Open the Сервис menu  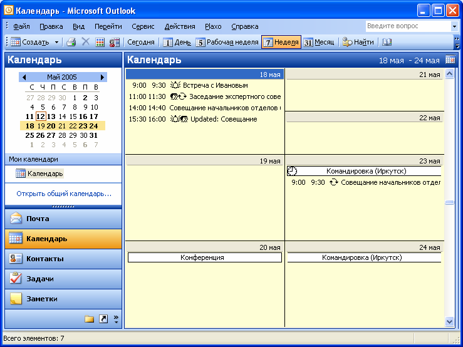pos(143,26)
